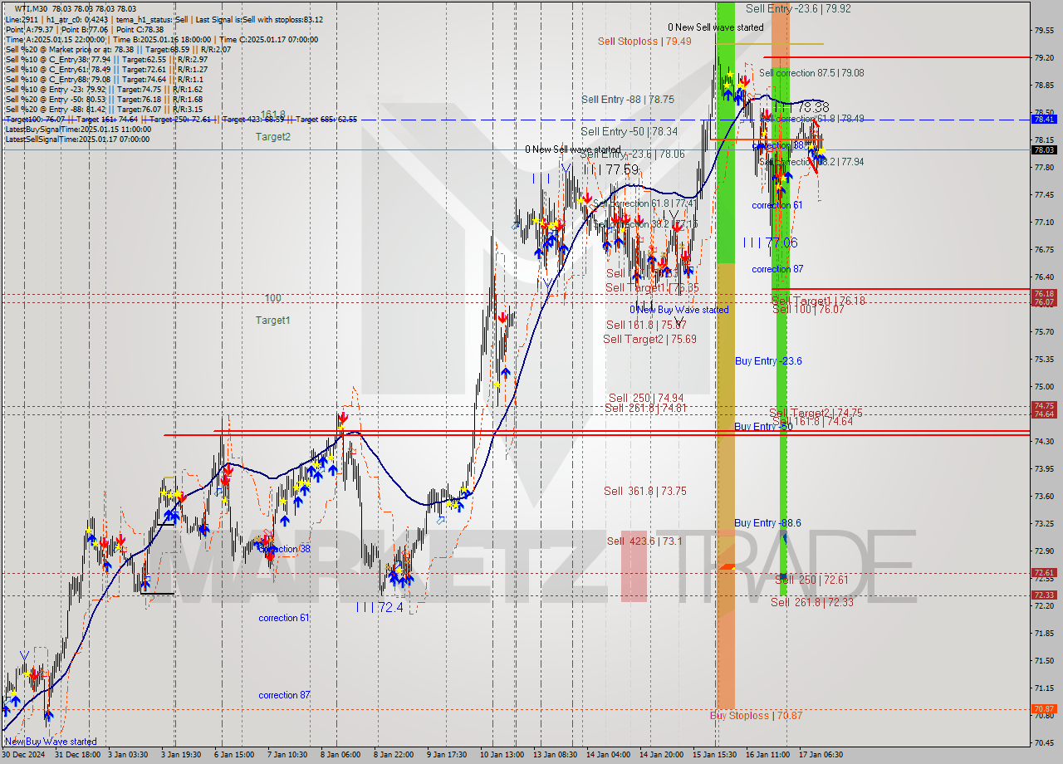Click the 'Sell Target1 | 76.18' label
Image resolution: width=1063 pixels, height=764 pixels.
pyautogui.click(x=818, y=301)
